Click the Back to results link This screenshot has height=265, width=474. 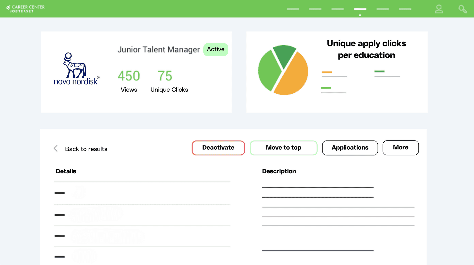click(x=86, y=149)
